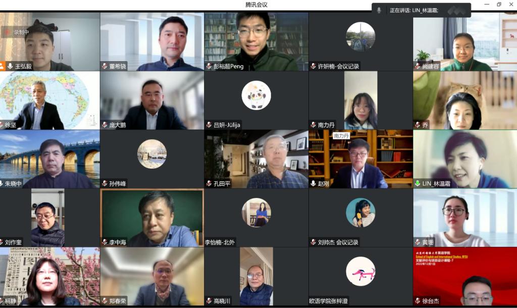Click the 南力丹 tooltip label
The image size is (517, 308).
tap(341, 135)
